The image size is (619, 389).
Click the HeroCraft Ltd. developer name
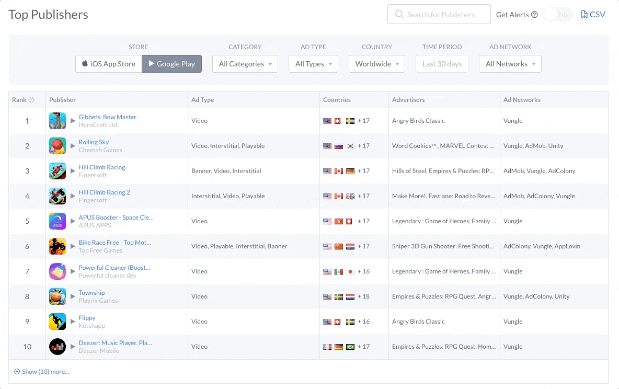point(99,125)
